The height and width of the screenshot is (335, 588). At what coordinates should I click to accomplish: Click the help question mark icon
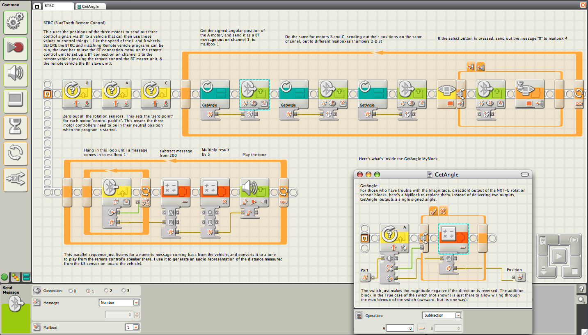581,289
